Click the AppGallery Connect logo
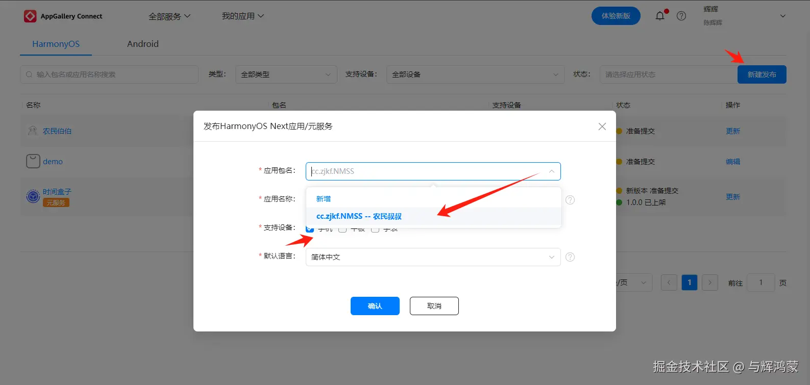810x385 pixels. tap(63, 16)
